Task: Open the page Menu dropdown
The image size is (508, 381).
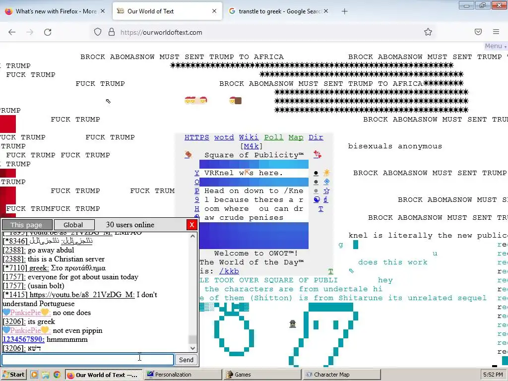Action: pyautogui.click(x=496, y=46)
